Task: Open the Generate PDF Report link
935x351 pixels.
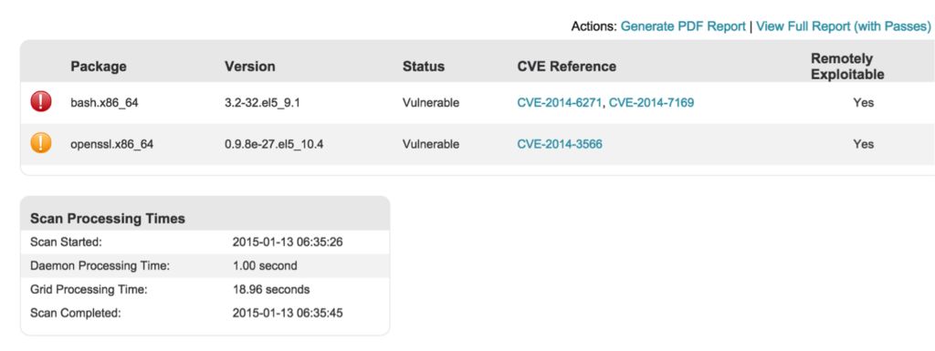Action: pos(683,26)
